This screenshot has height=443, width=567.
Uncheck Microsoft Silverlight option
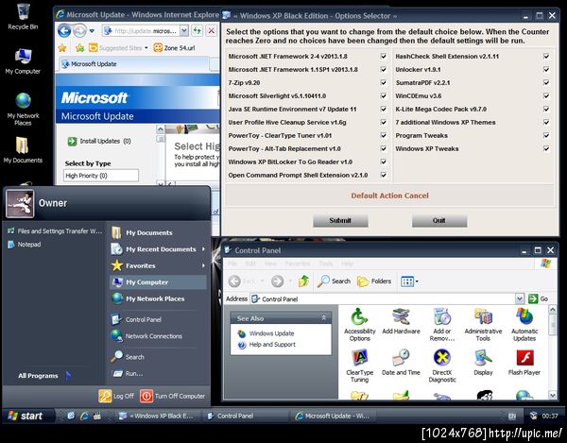coord(384,95)
